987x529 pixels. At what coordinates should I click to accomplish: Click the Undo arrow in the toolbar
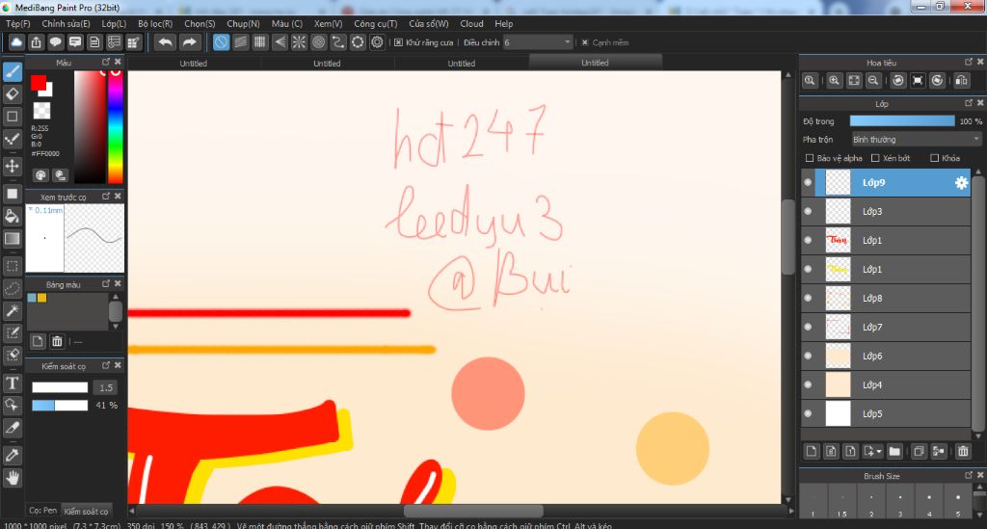coord(166,42)
